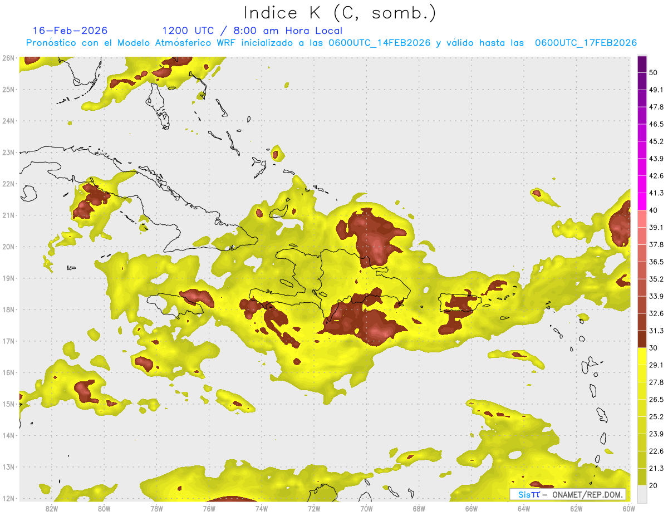This screenshot has height=516, width=668.
Task: Click the latitude label '14N'
Action: [8, 435]
